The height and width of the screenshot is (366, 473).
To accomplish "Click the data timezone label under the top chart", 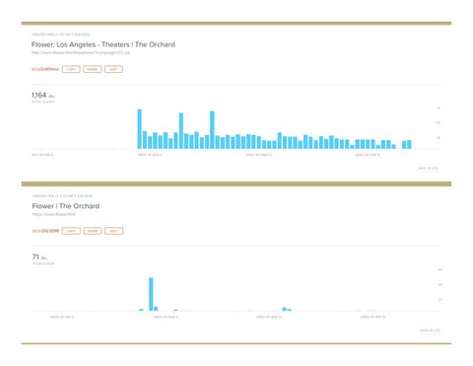I will click(x=428, y=169).
